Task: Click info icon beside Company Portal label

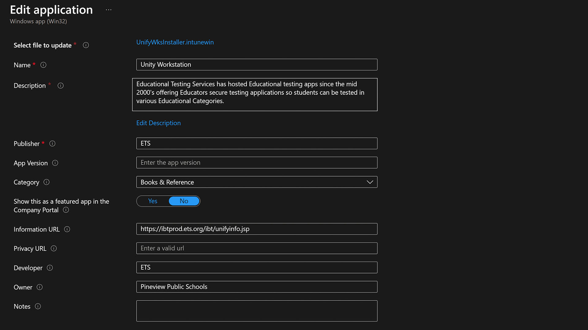Action: [66, 210]
